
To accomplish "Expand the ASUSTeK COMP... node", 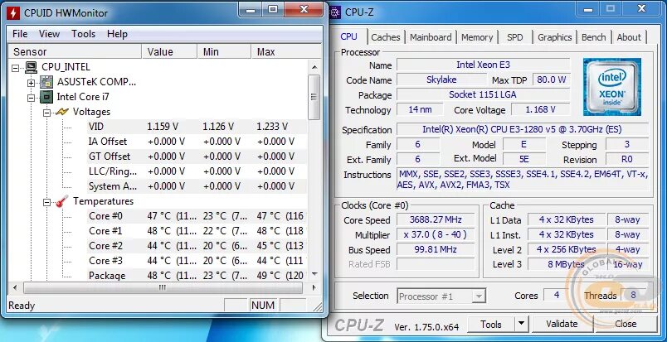I will [31, 83].
